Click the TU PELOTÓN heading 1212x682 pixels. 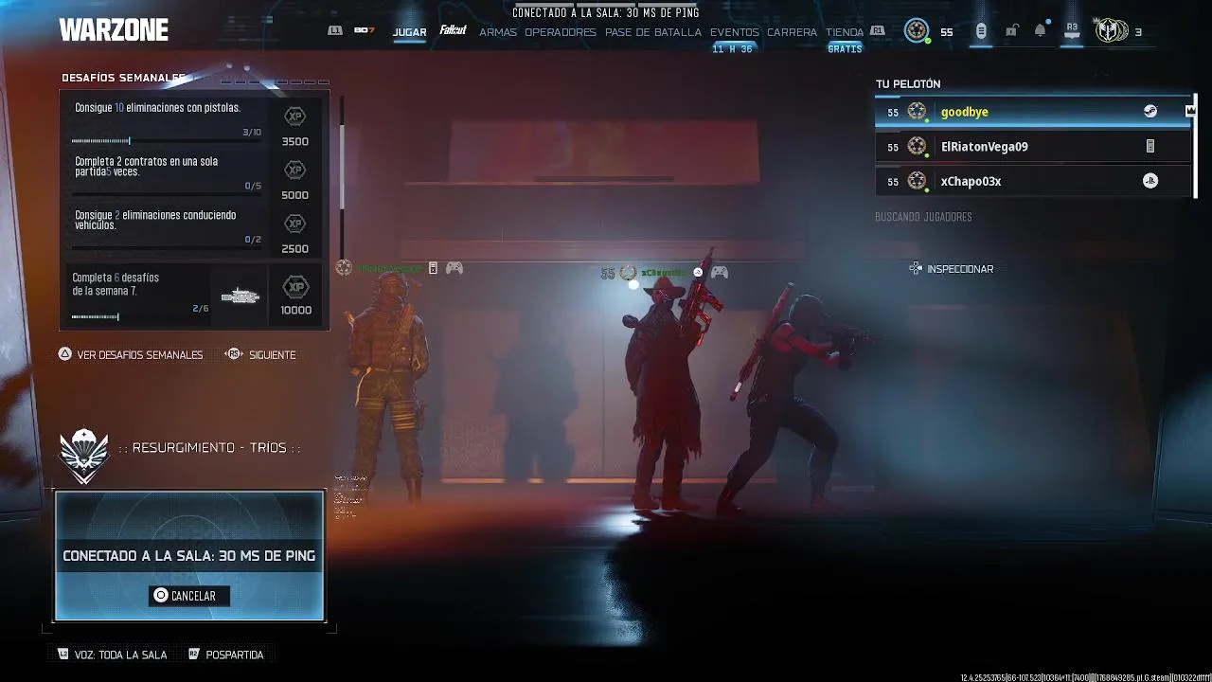tap(908, 84)
